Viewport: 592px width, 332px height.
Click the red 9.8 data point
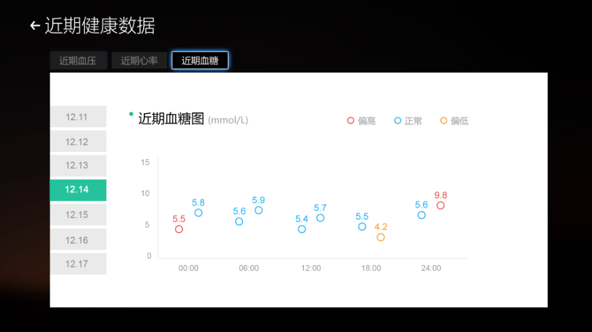440,205
